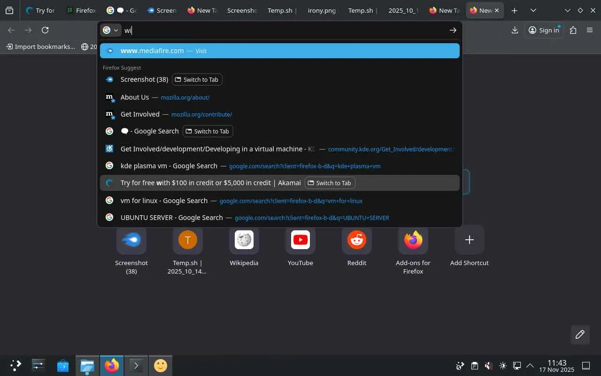Open Dolphin file manager in the taskbar
601x376 pixels.
[x=87, y=365]
